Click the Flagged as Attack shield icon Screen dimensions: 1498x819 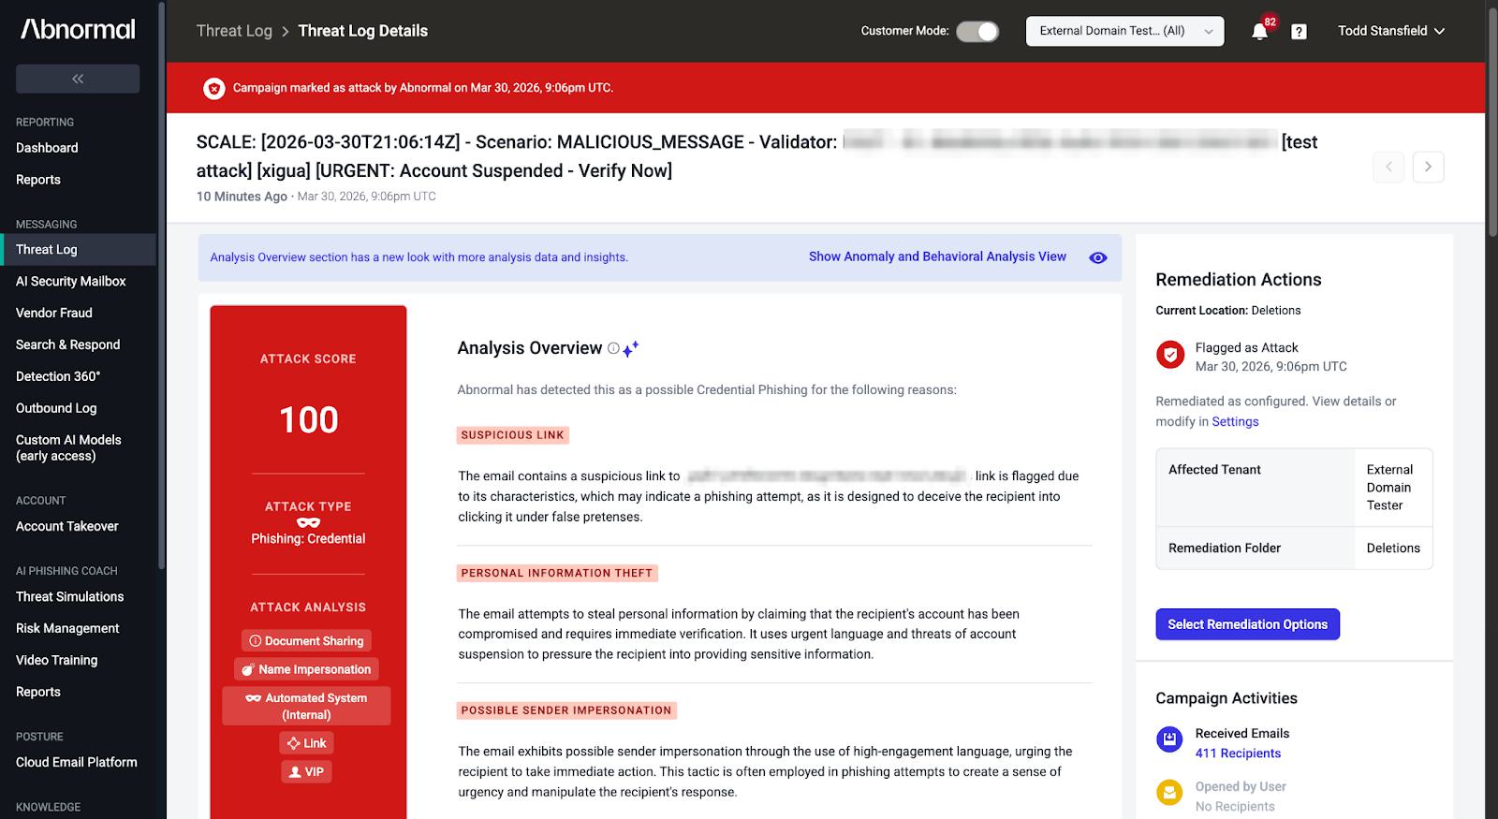coord(1170,355)
